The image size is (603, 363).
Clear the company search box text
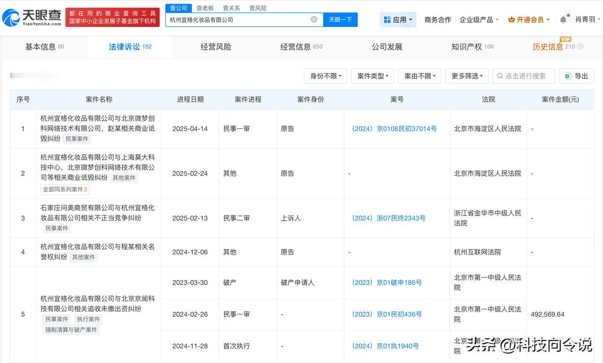click(314, 19)
